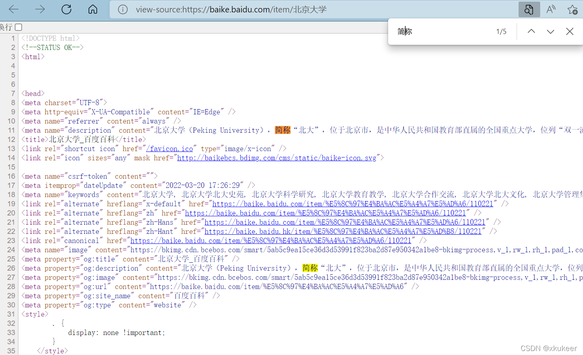Click the referrer meta line
Image resolution: width=583 pixels, height=355 pixels.
101,121
